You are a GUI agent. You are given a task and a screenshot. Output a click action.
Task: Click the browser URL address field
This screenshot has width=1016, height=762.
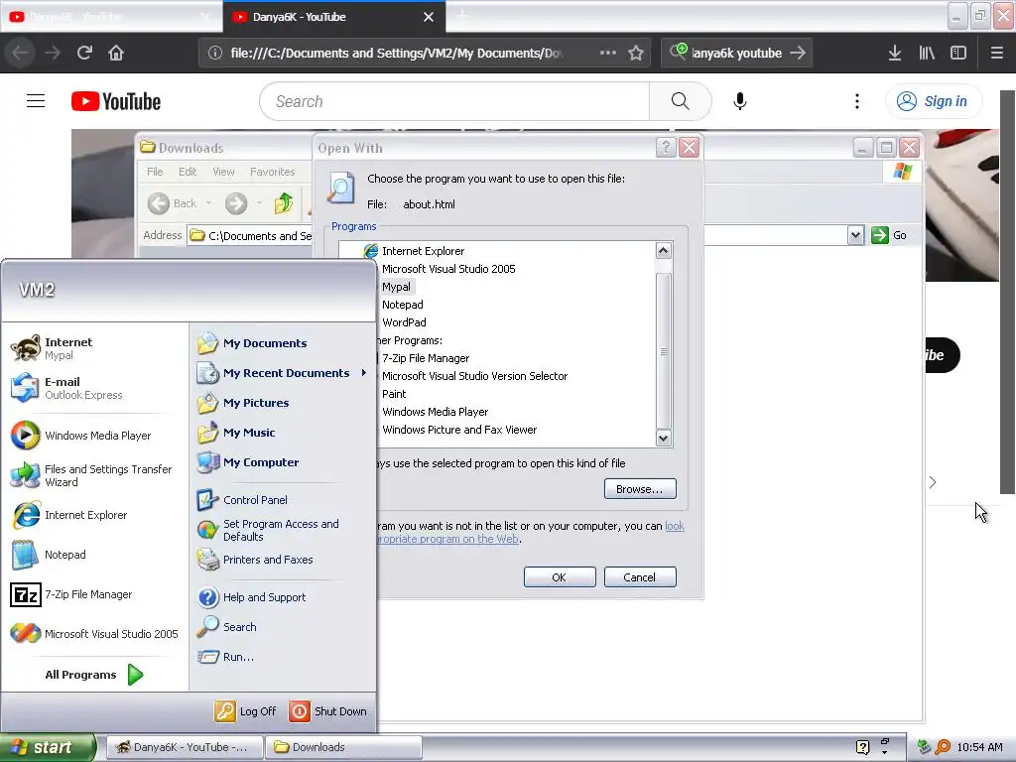coord(397,54)
